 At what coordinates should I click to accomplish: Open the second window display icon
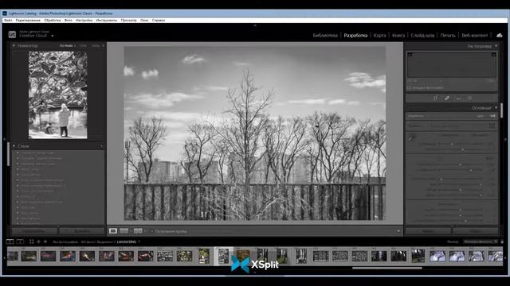pyautogui.click(x=20, y=242)
